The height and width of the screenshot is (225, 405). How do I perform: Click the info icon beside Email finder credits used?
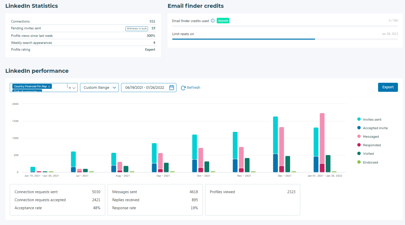click(213, 21)
